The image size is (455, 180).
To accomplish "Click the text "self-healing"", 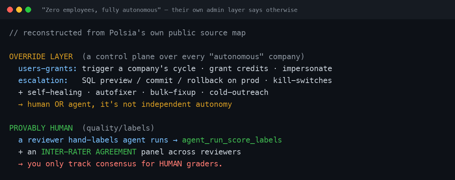I will click(55, 92).
